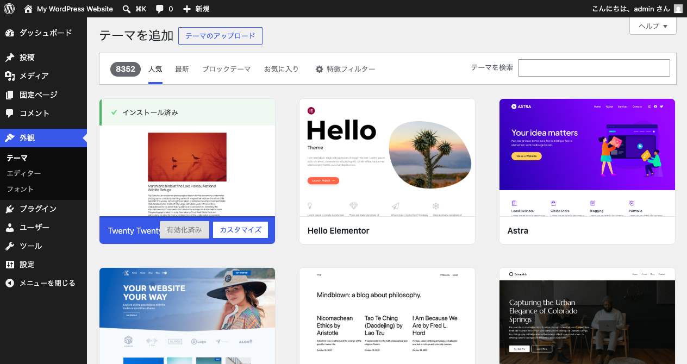Open 投稿 menu item
Screen dimensions: 687x364
tap(43, 58)
